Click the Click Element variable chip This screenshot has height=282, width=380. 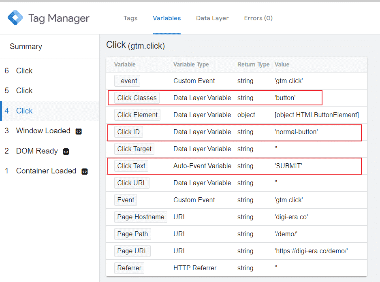pyautogui.click(x=137, y=115)
